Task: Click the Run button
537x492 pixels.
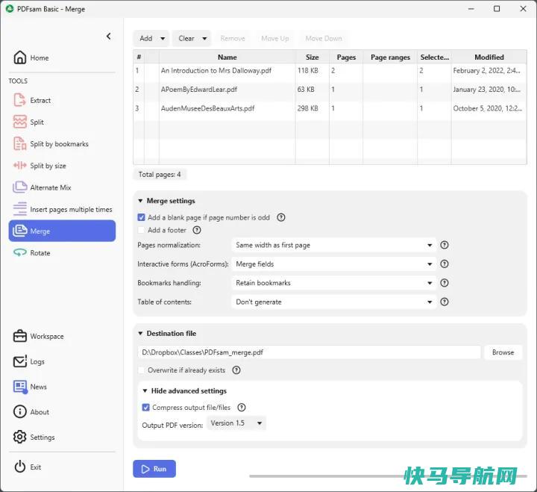Action: point(154,469)
